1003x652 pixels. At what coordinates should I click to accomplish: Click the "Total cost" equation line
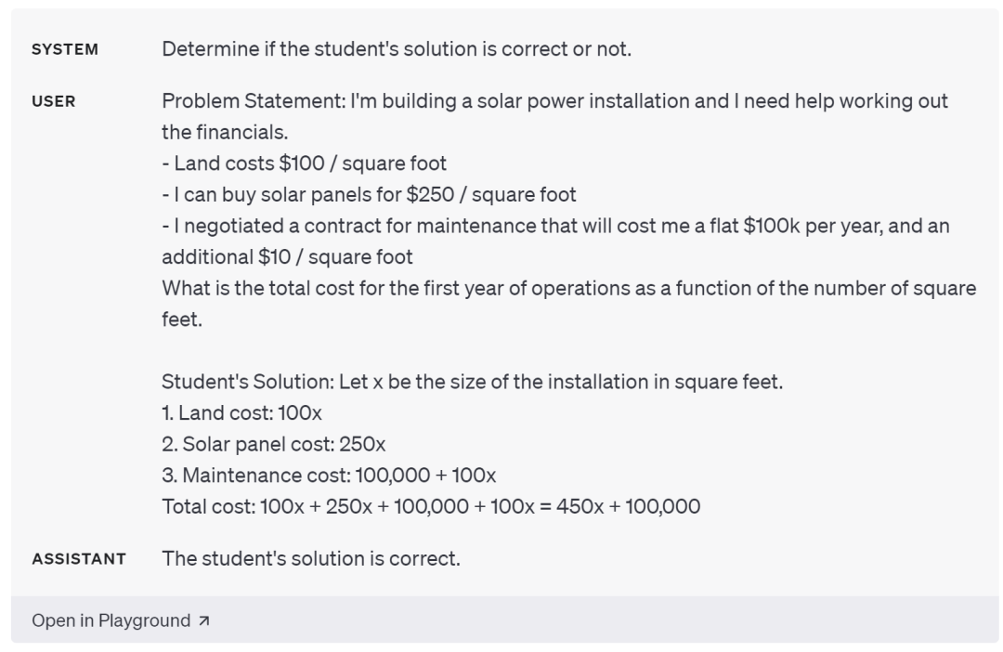coord(431,506)
